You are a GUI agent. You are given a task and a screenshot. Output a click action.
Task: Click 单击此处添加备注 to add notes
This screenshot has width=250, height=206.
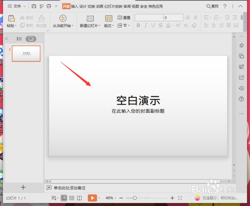(x=70, y=188)
